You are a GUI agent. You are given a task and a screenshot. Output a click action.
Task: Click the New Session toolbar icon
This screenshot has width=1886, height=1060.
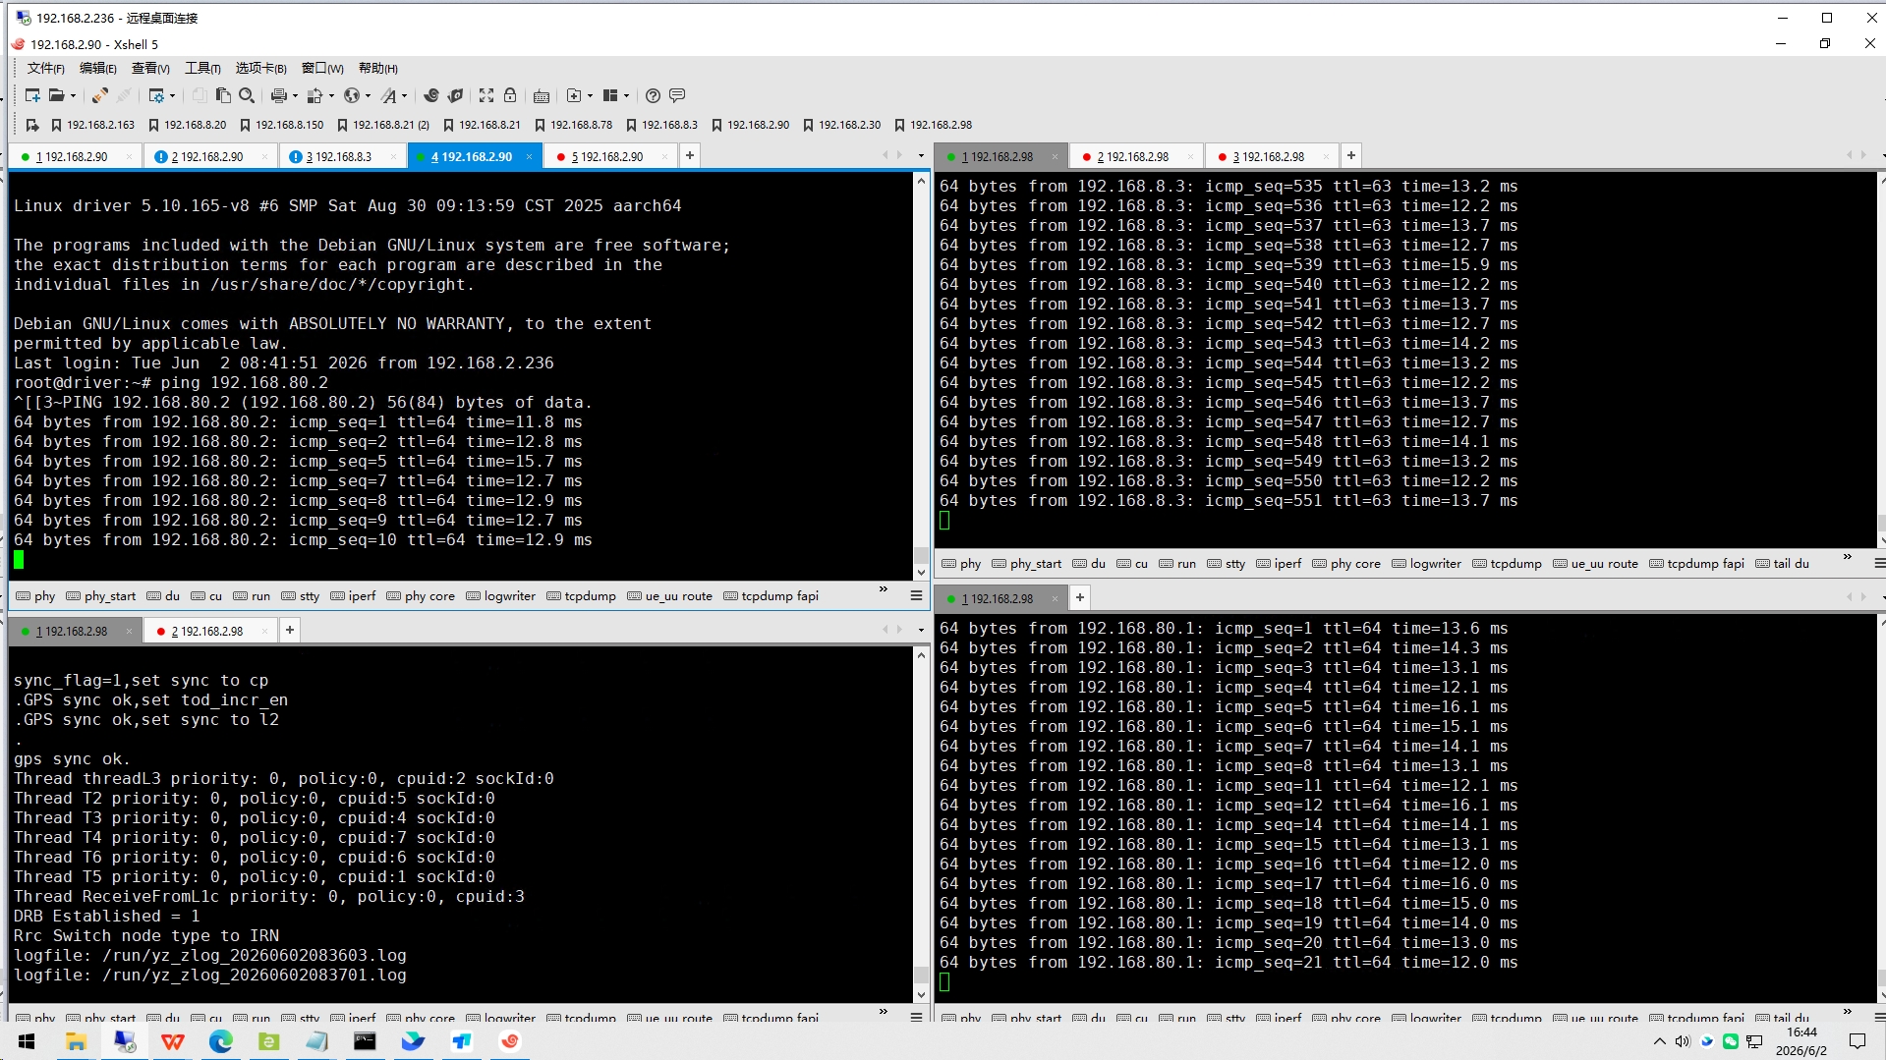click(32, 95)
